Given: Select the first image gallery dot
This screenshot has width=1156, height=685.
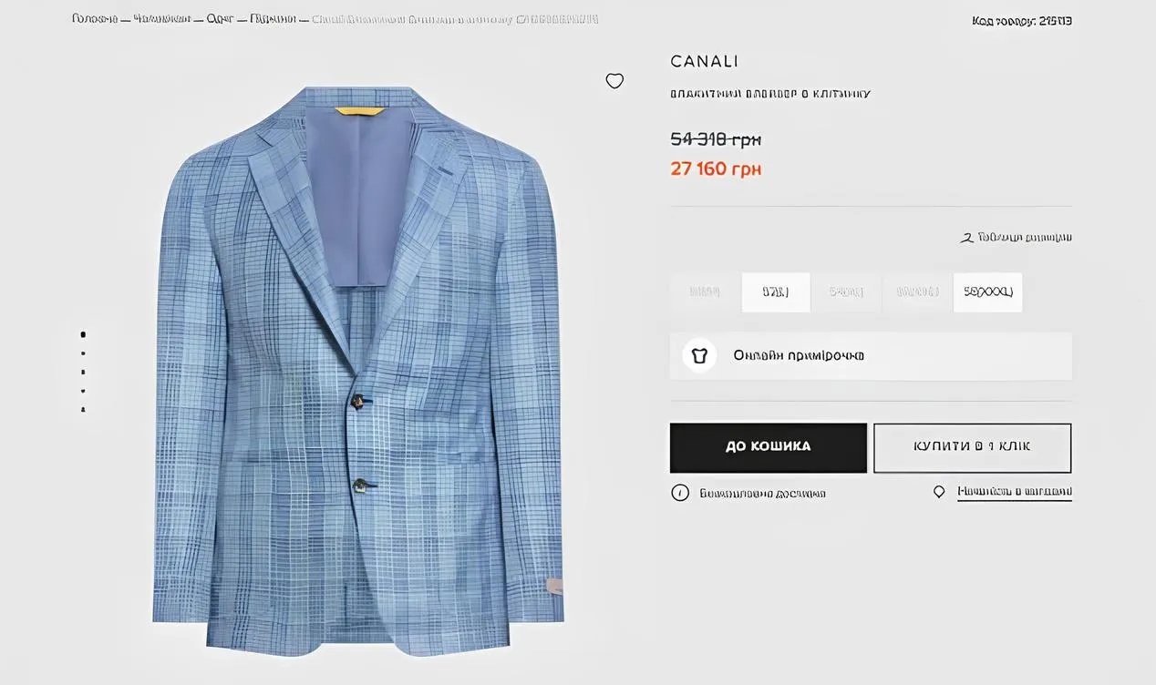Looking at the screenshot, I should [83, 334].
